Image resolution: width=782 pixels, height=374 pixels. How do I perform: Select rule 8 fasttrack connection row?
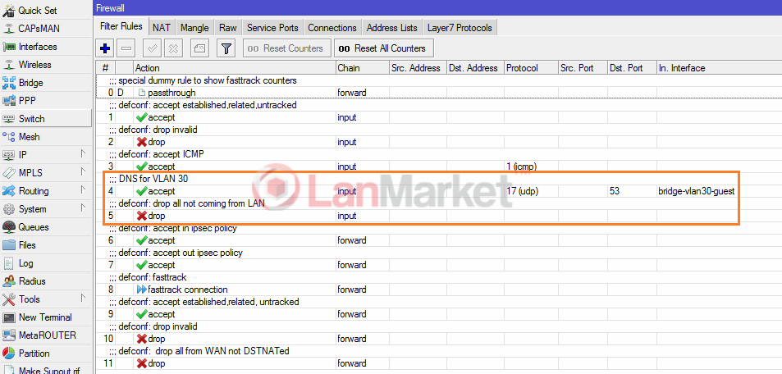pyautogui.click(x=439, y=290)
